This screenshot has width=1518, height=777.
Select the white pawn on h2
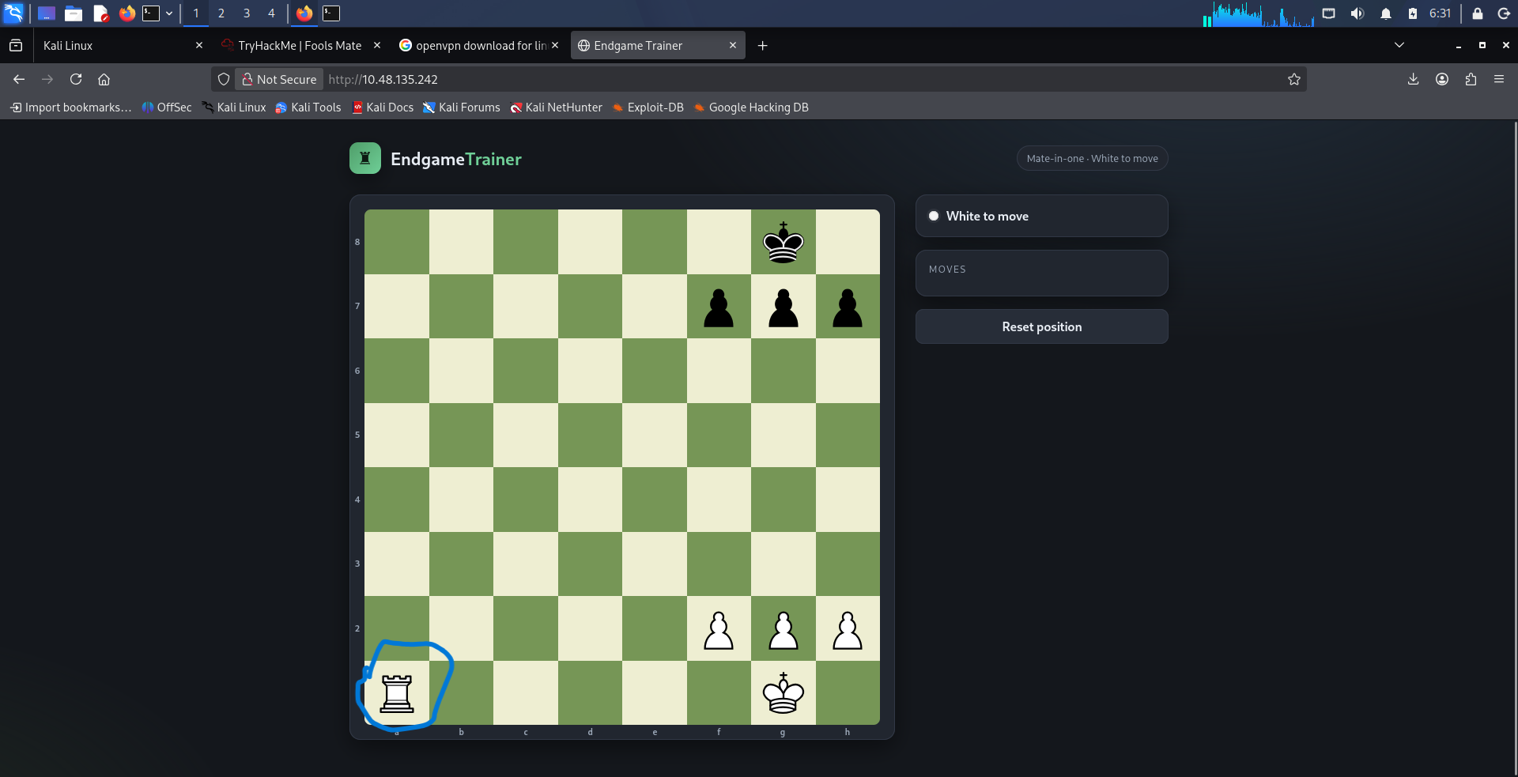point(848,630)
